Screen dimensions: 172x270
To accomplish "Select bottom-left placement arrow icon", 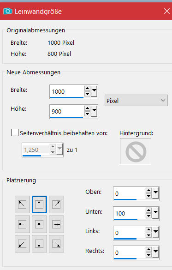I will coord(22,244).
